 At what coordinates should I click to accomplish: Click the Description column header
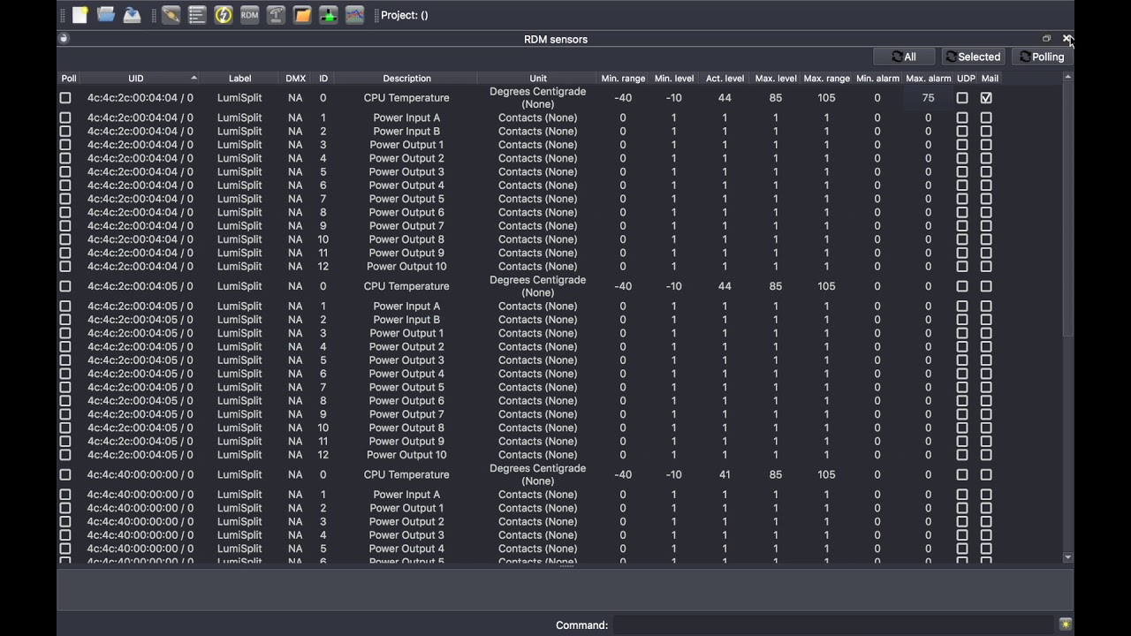point(406,79)
